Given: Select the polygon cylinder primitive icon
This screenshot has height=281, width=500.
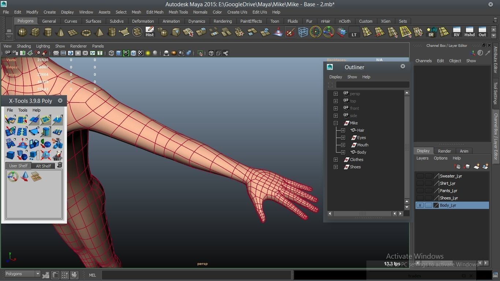Looking at the screenshot, I should 48,33.
